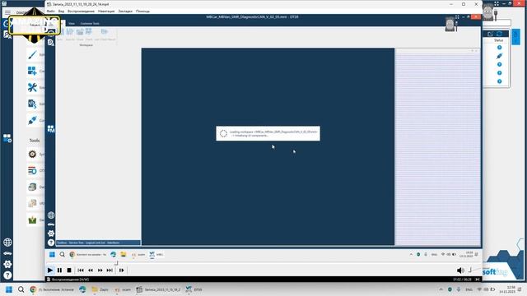This screenshot has width=527, height=296.
Task: Click the refresh icon in right status panel header
Action: [x=499, y=34]
